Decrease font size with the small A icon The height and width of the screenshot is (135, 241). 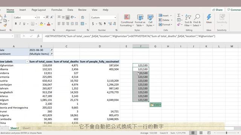click(52, 17)
